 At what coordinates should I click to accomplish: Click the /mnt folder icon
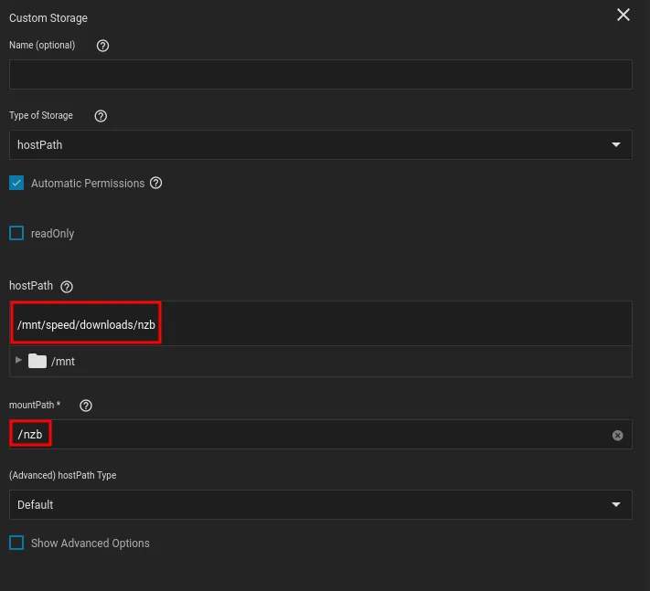[x=37, y=361]
